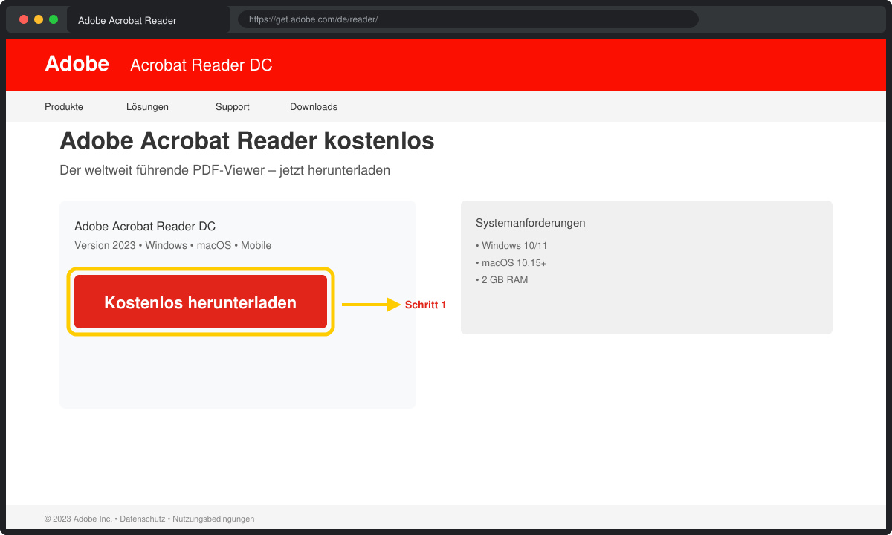Click the Kostenlos herunterladen button

click(201, 302)
